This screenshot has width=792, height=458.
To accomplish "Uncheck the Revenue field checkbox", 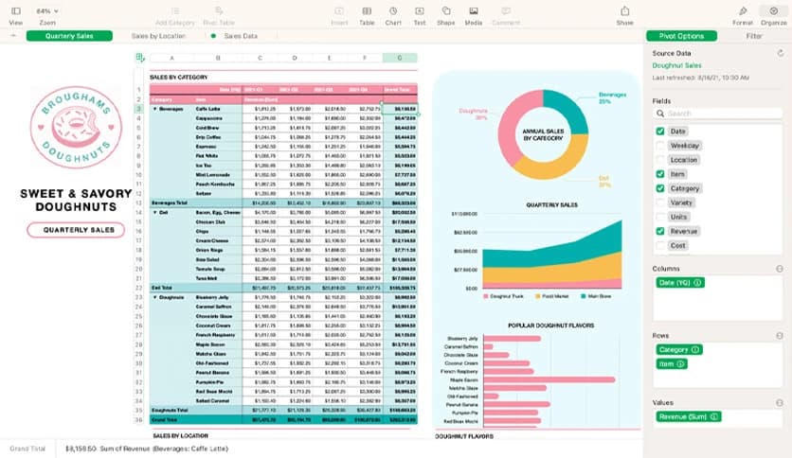I will 660,231.
